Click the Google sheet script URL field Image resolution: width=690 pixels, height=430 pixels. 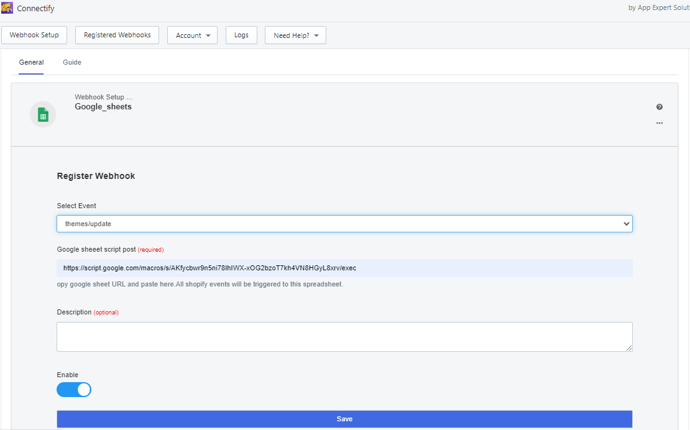click(x=344, y=268)
